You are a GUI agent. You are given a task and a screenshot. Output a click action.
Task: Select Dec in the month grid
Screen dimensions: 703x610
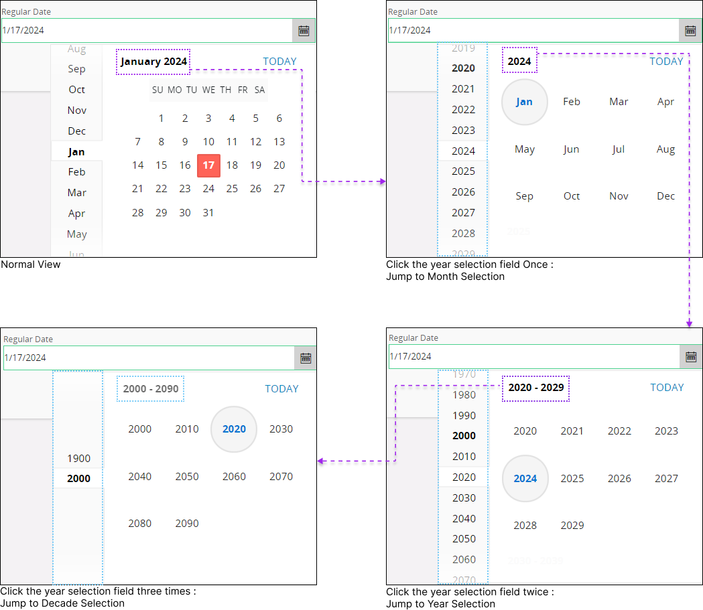tap(666, 196)
